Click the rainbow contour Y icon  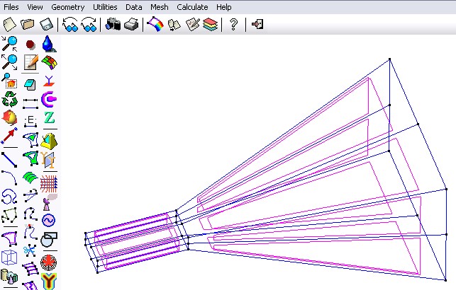point(49,281)
